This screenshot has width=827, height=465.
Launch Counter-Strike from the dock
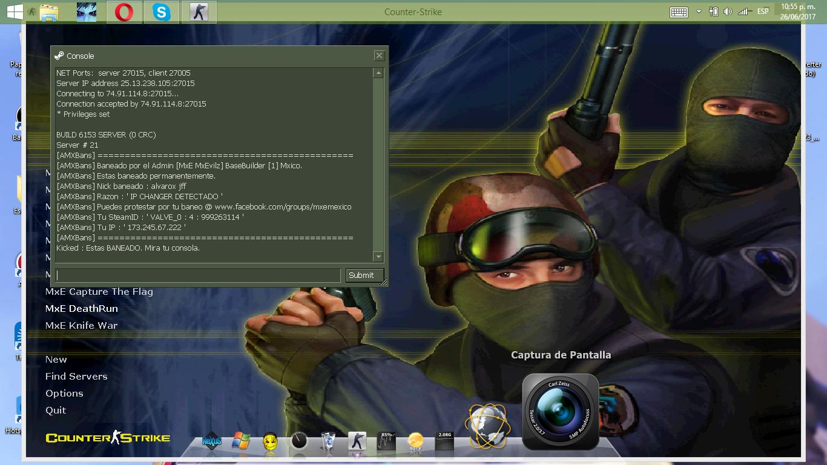point(357,441)
